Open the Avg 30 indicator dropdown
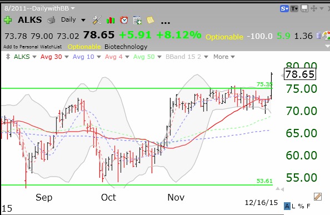This screenshot has width=330, height=215. 54,57
